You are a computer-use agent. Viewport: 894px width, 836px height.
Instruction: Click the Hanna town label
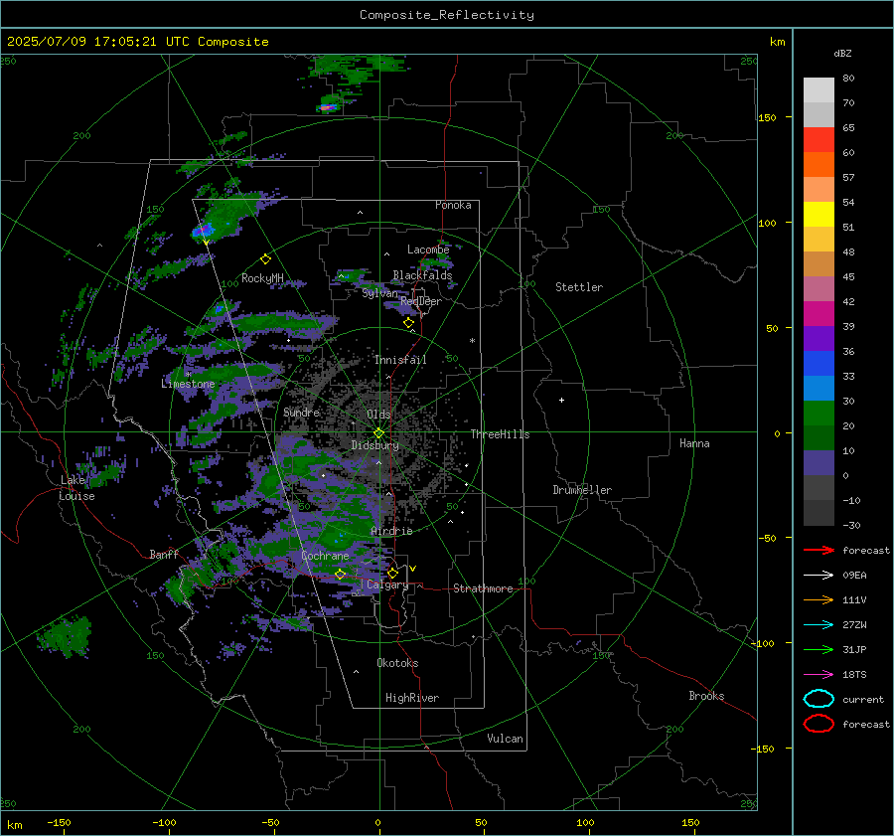coord(694,443)
